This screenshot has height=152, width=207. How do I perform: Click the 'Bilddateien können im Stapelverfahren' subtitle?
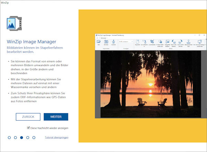[35, 50]
